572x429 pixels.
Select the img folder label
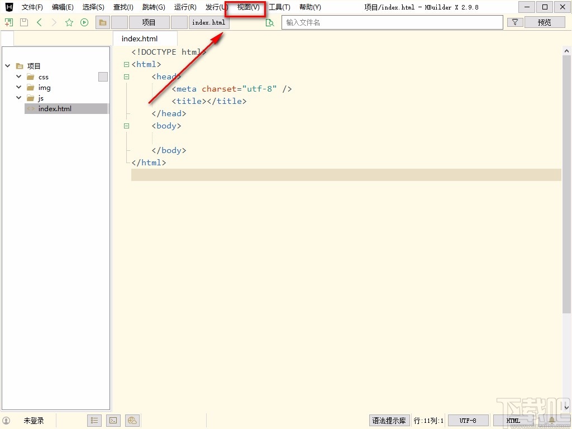click(x=45, y=88)
